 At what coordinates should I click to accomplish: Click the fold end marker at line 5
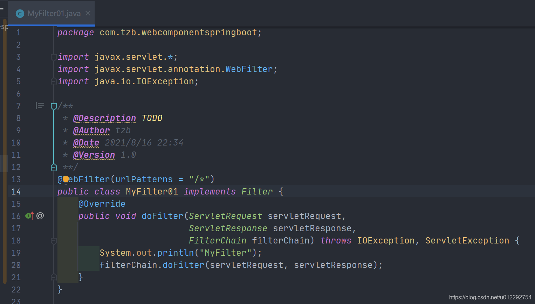point(54,81)
